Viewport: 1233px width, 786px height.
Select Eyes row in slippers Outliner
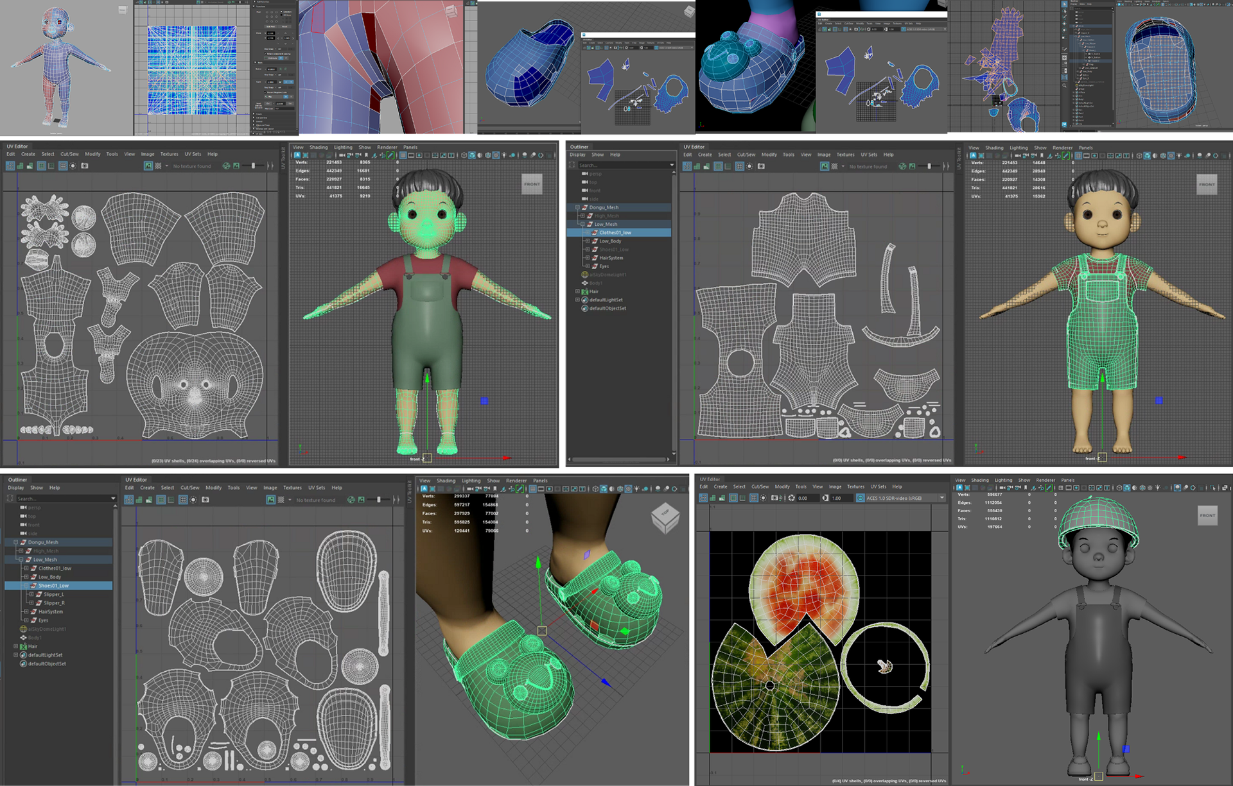[59, 620]
